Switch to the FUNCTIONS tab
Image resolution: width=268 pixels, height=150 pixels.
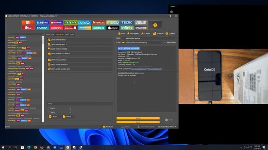coord(59,35)
